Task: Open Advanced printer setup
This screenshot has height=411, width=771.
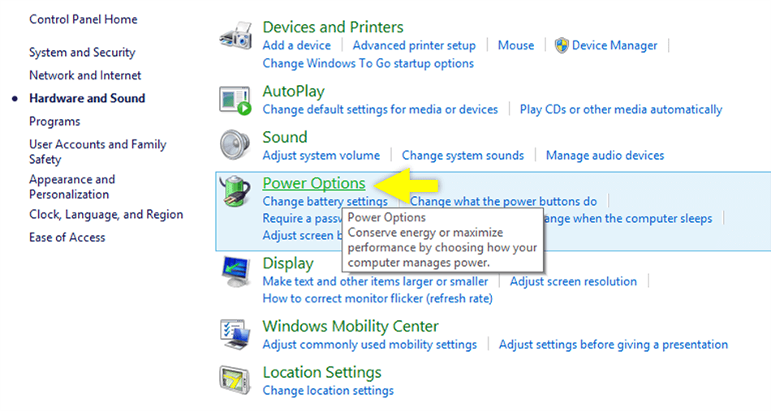Action: (414, 45)
